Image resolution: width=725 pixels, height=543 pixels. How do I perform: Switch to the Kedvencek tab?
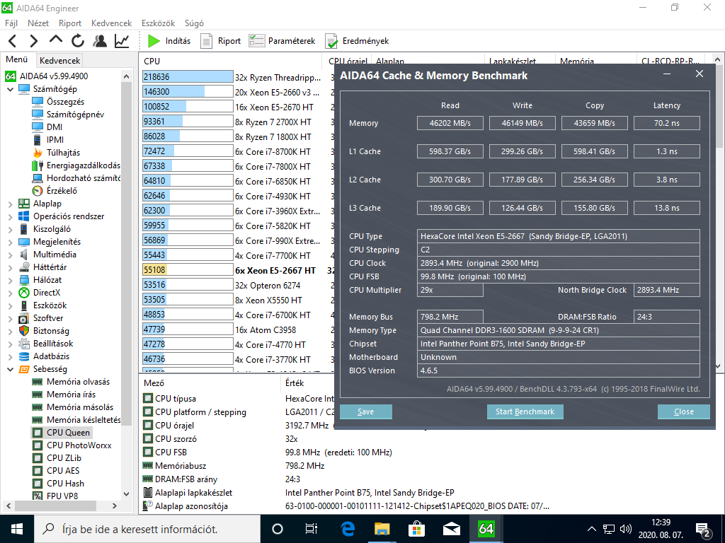[59, 61]
